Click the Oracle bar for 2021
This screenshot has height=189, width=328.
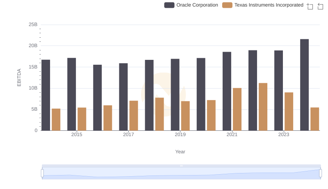point(227,91)
